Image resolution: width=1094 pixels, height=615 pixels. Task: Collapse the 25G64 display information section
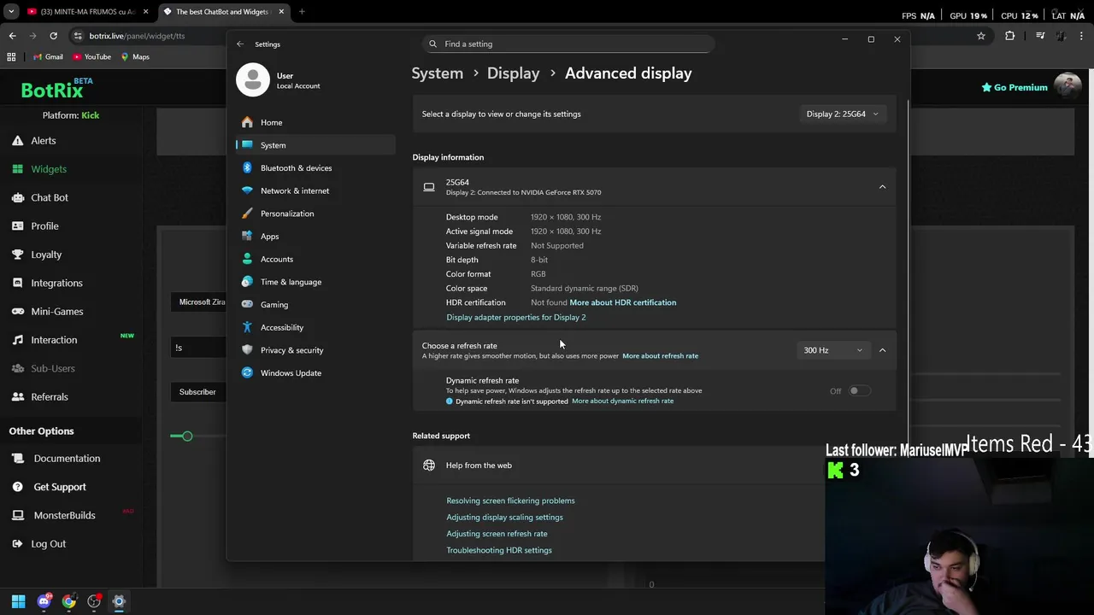click(x=882, y=186)
